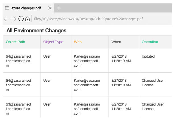Go to the home page icon
Viewport: 174px width, 122px height.
point(28,19)
